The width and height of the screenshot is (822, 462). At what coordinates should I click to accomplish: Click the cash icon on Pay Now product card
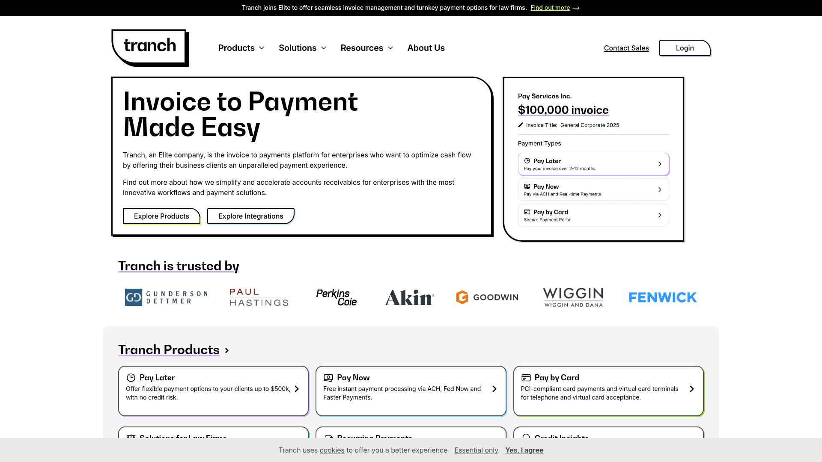tap(328, 378)
